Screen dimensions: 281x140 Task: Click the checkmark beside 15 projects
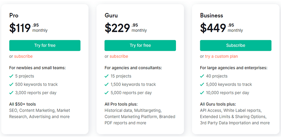(x=107, y=76)
